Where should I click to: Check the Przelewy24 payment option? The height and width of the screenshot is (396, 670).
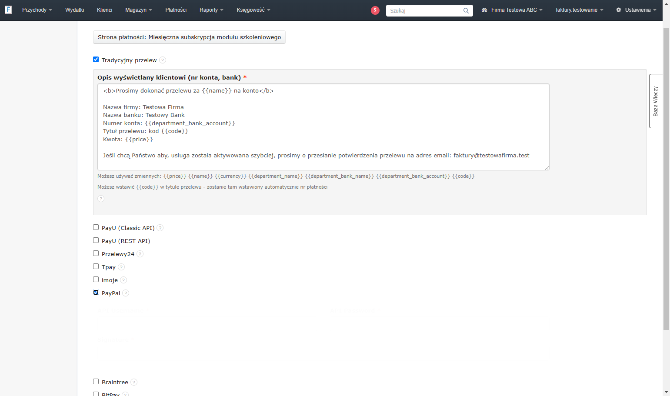[x=96, y=253]
